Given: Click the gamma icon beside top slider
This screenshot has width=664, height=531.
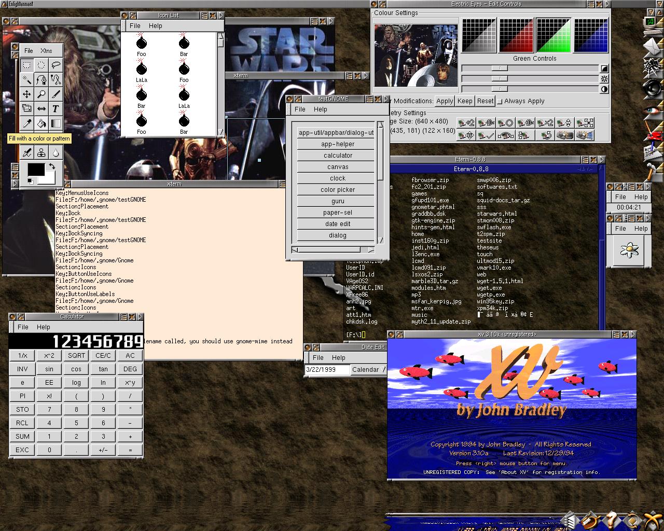Looking at the screenshot, I should click(604, 68).
